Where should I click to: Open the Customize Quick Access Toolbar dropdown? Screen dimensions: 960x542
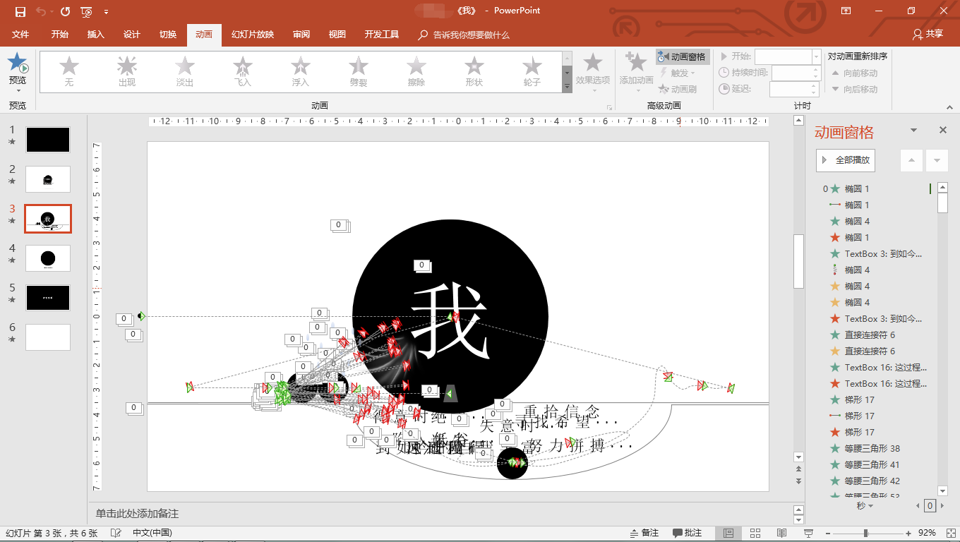[106, 12]
